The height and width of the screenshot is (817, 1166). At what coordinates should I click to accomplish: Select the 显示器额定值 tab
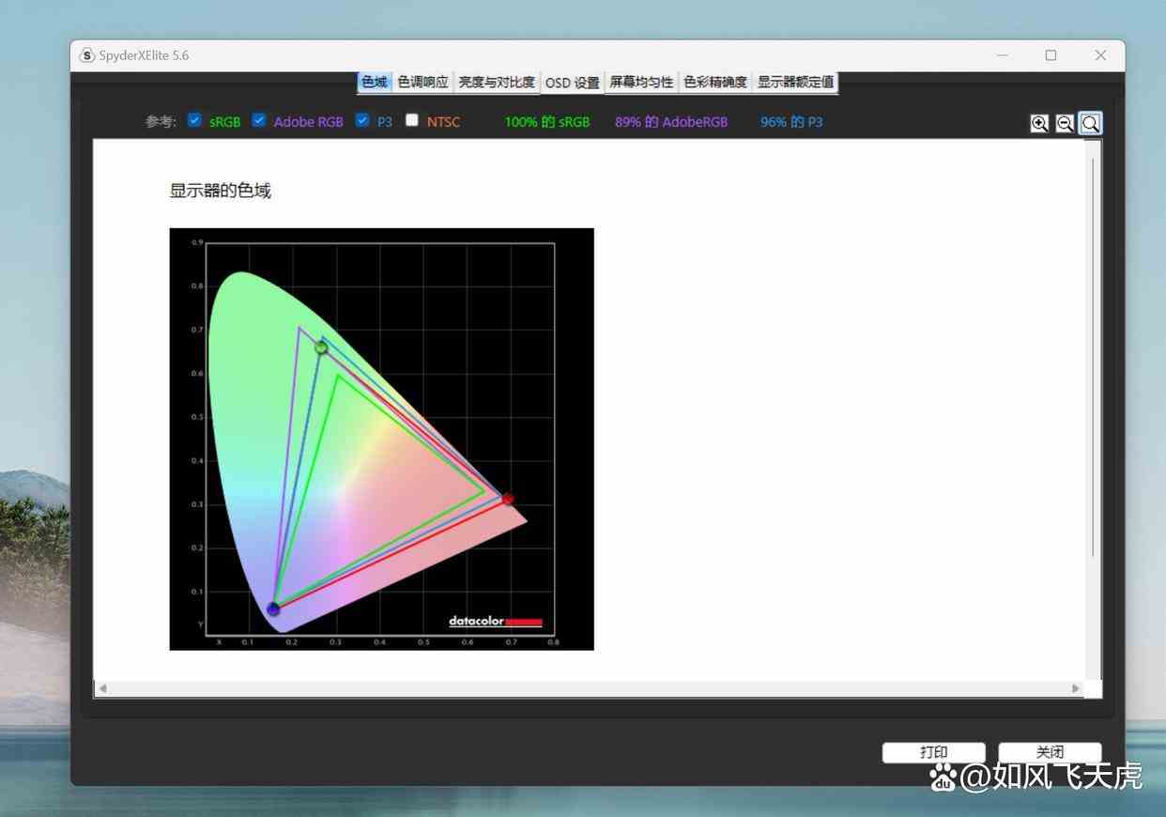pyautogui.click(x=797, y=82)
